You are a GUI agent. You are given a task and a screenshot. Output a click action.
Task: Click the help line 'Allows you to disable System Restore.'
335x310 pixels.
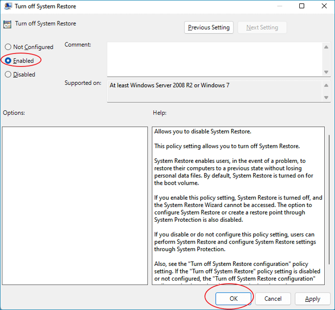[203, 131]
